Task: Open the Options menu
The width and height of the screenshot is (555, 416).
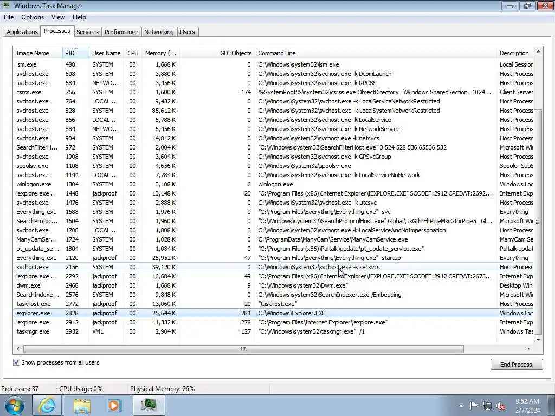Action: pos(33,17)
